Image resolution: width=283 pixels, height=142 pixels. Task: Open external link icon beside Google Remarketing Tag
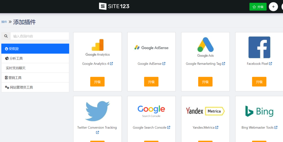point(224,64)
